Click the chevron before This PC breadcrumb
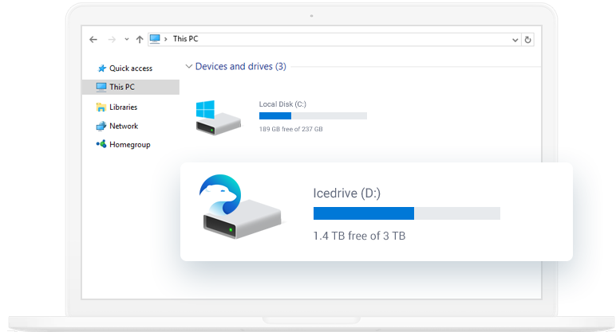This screenshot has width=616, height=332. (x=166, y=39)
